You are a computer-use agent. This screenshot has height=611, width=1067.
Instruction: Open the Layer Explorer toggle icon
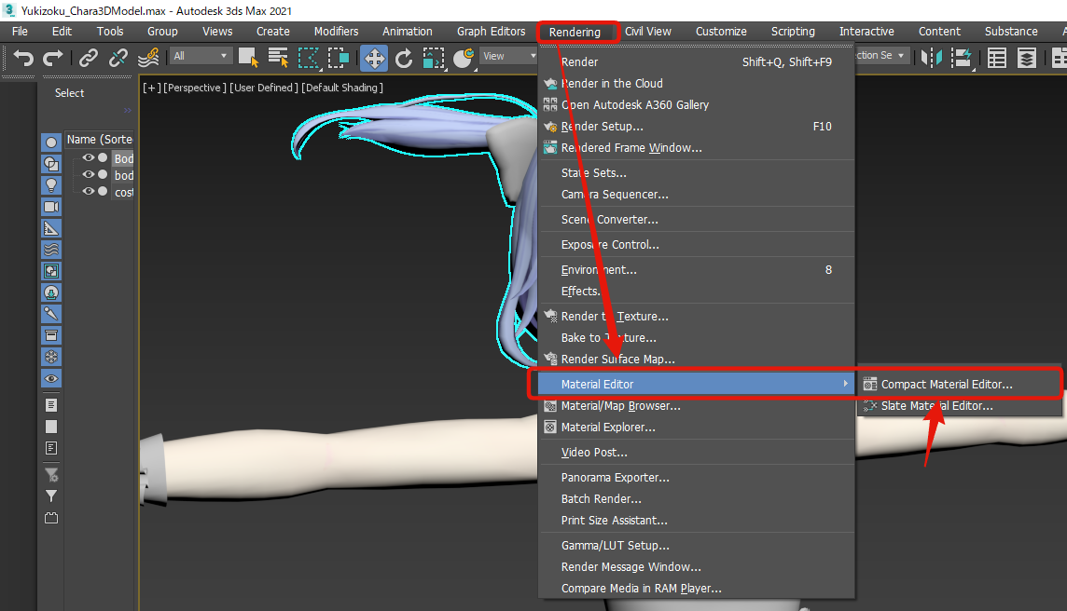pyautogui.click(x=1027, y=58)
